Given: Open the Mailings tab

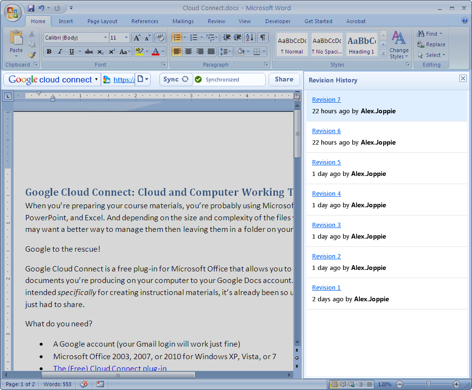Looking at the screenshot, I should tap(183, 21).
